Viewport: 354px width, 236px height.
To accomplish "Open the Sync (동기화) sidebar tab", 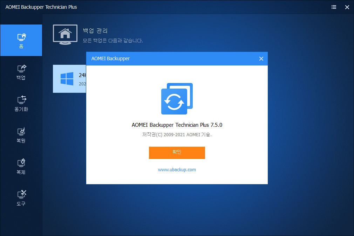I will coord(21,104).
